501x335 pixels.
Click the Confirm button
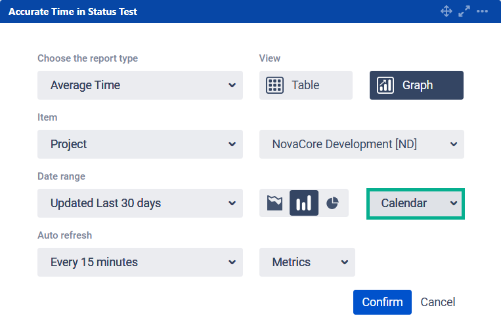(382, 302)
